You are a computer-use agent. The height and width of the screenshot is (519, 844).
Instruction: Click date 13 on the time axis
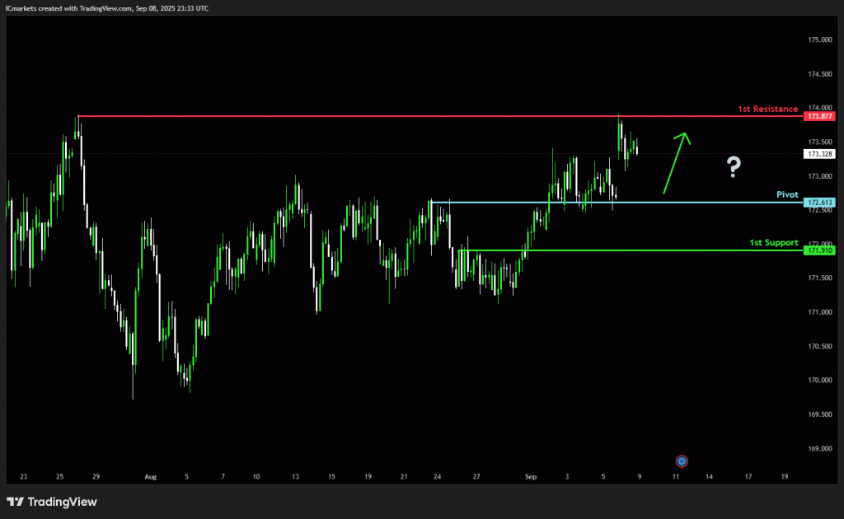(x=296, y=476)
